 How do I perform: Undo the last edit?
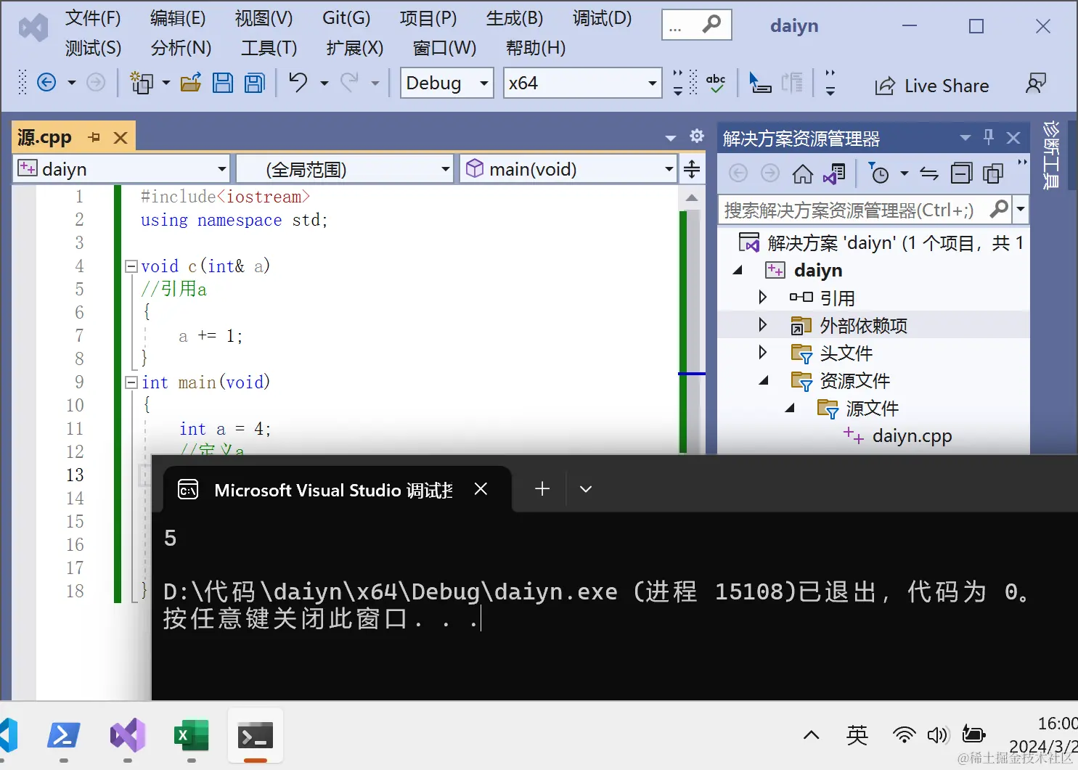click(298, 83)
